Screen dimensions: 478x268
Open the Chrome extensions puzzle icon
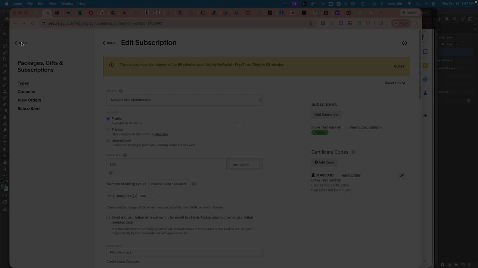(x=368, y=23)
